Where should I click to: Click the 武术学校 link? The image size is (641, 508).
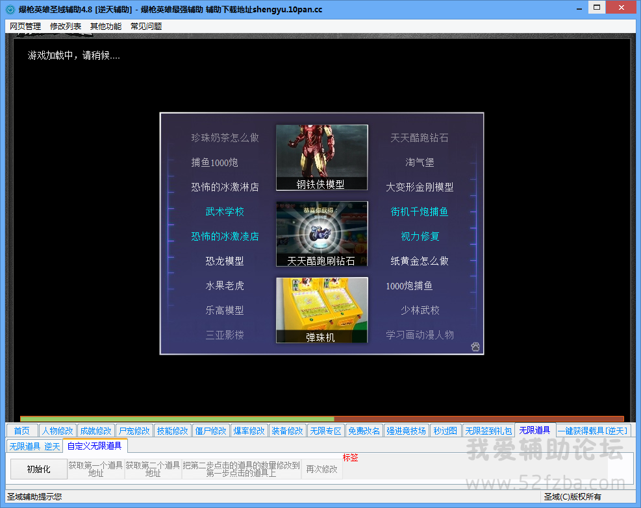point(225,212)
